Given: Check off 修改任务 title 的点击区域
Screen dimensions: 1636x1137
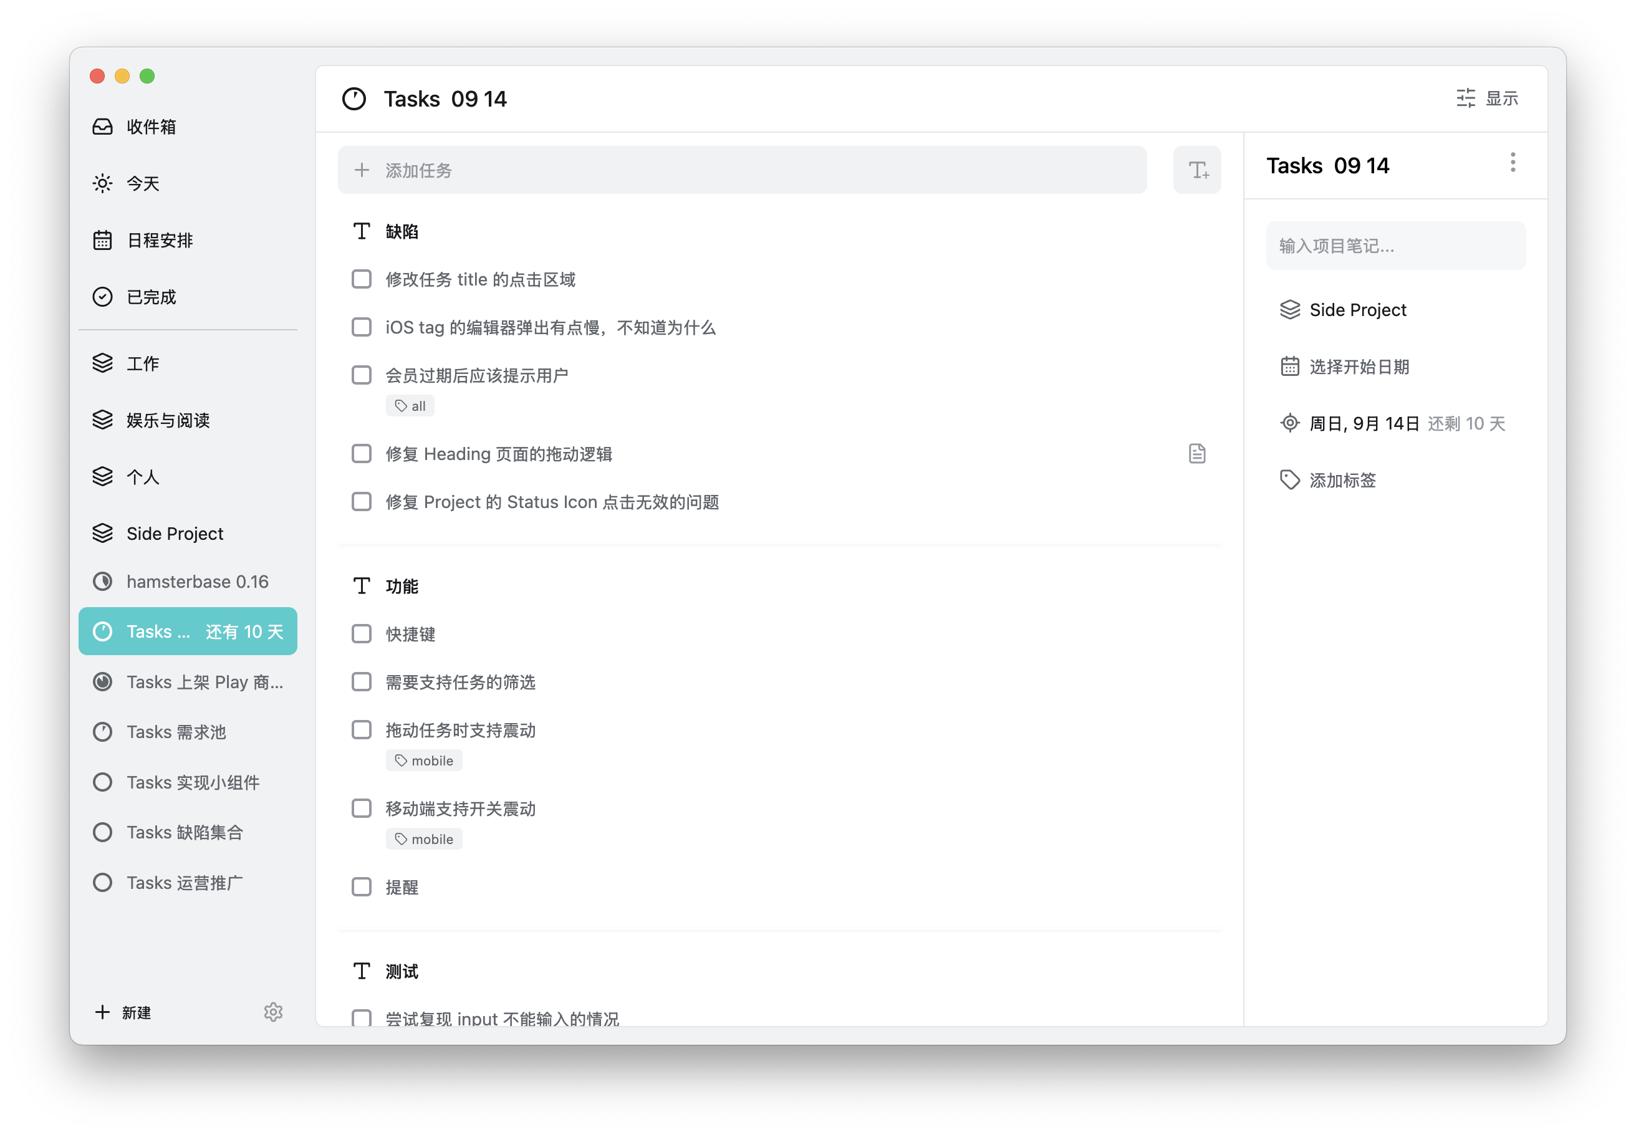Looking at the screenshot, I should coord(362,279).
